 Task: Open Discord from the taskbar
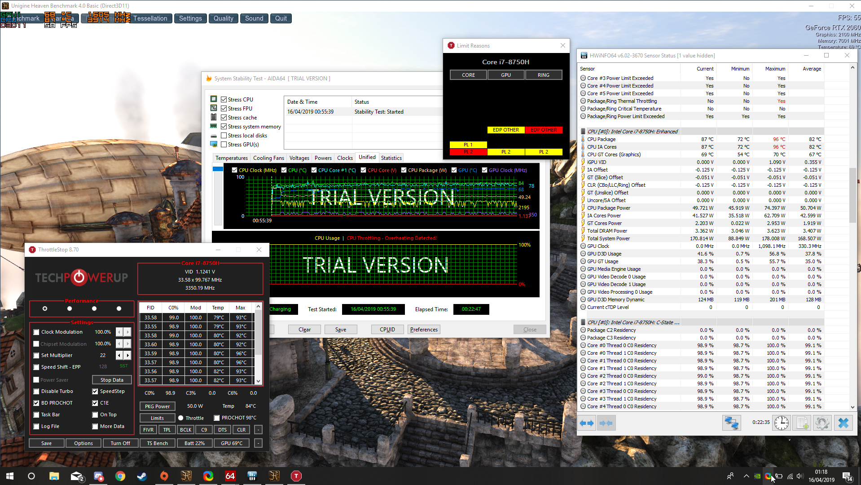[98, 476]
